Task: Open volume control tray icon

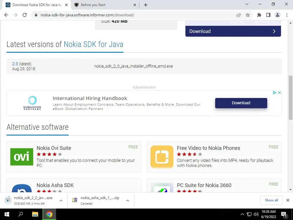Action: click(x=256, y=214)
